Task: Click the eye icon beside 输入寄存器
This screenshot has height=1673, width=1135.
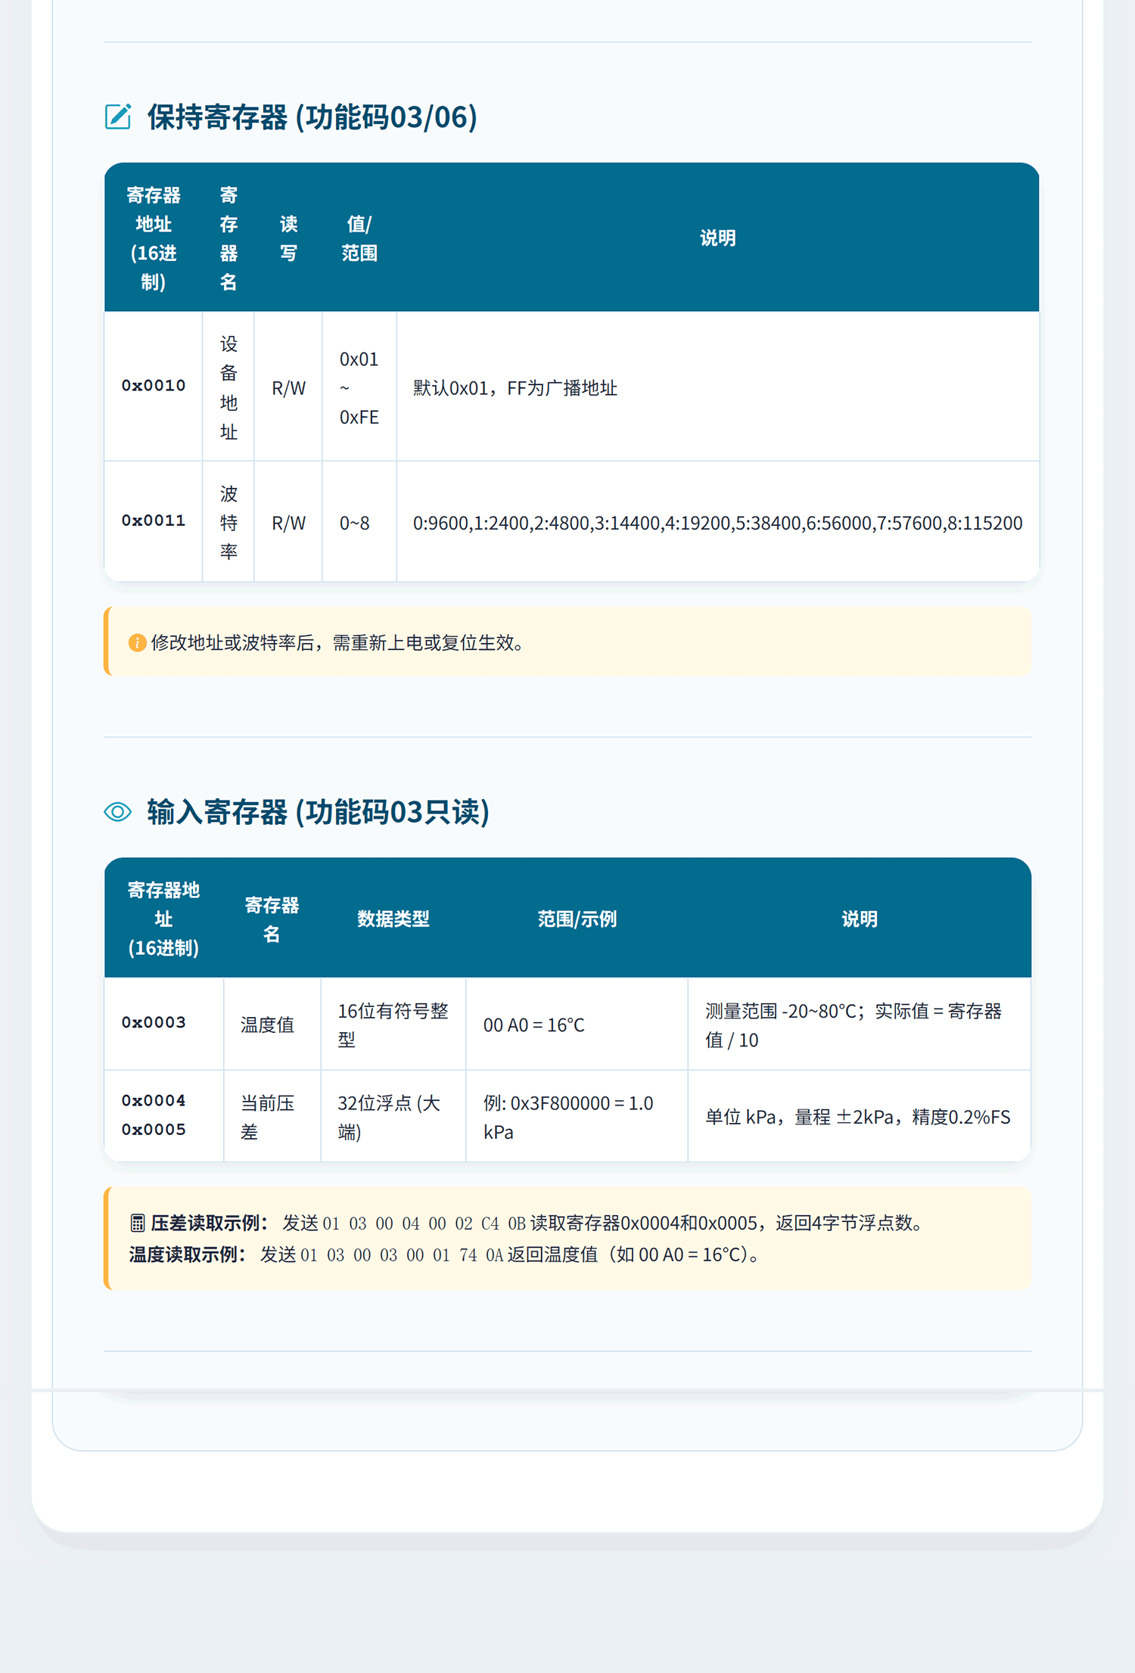Action: [x=118, y=812]
